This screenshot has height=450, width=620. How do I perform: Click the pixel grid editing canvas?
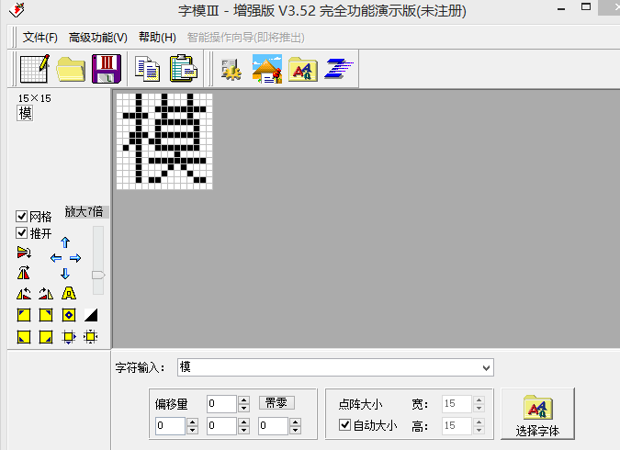(x=164, y=141)
